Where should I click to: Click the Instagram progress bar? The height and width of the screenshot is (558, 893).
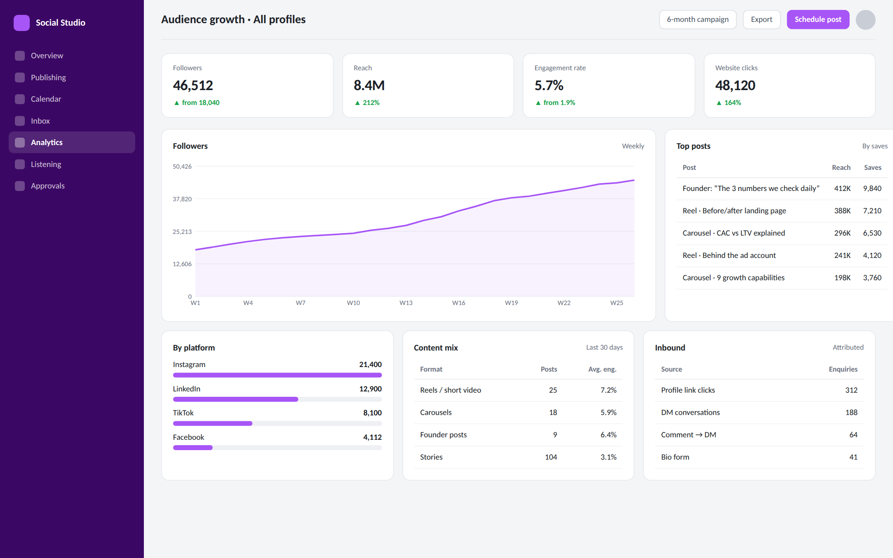(x=277, y=375)
